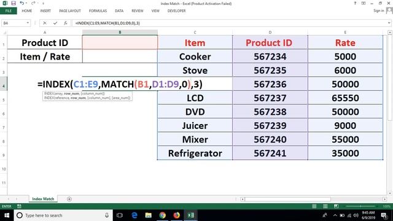Select empty Product ID input cell B1
This screenshot has width=393, height=221.
(x=120, y=42)
